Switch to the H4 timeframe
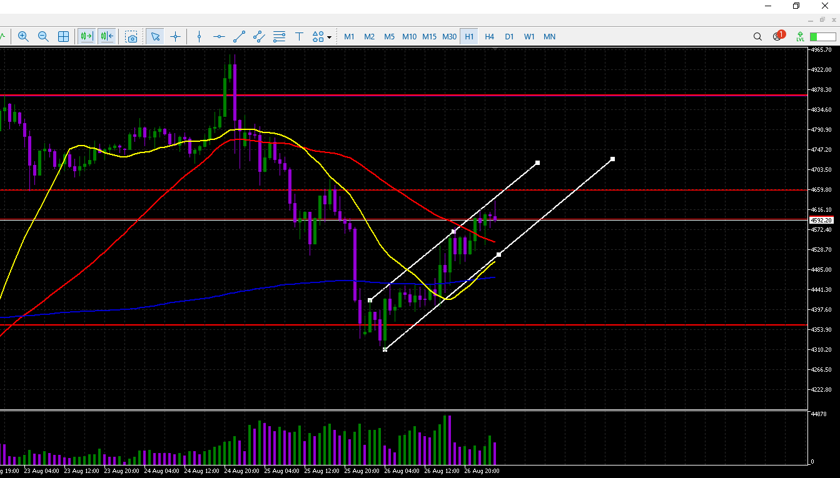The image size is (840, 478). pyautogui.click(x=489, y=37)
